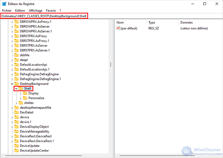The height and width of the screenshot is (158, 223).
Task: Select the Display folder icon
Action: [25, 93]
